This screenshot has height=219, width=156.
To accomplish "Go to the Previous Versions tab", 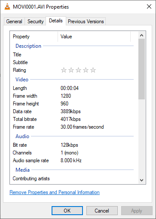I will pyautogui.click(x=86, y=22).
